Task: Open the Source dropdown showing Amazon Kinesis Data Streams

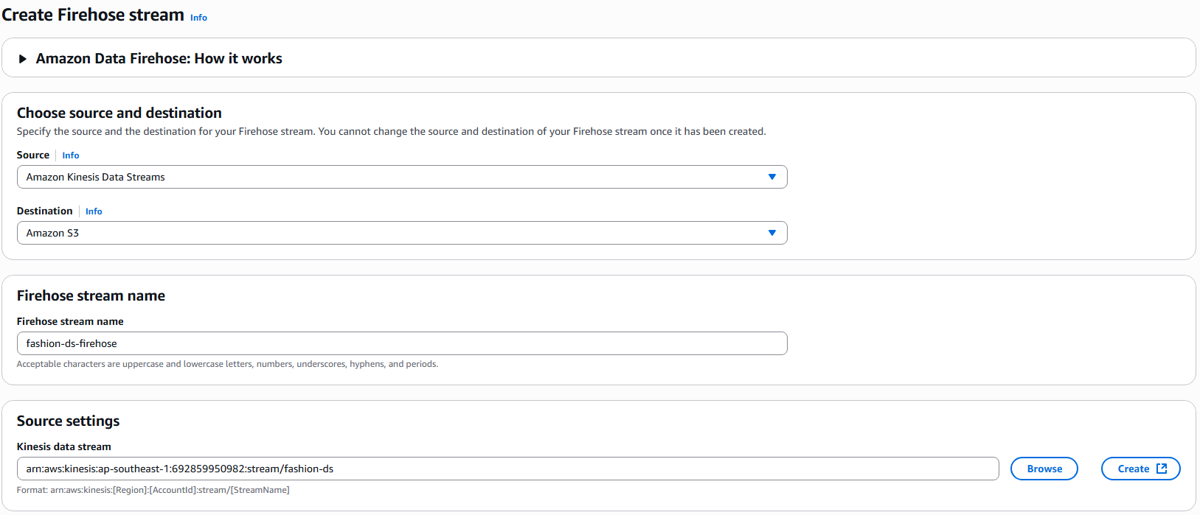Action: point(402,177)
